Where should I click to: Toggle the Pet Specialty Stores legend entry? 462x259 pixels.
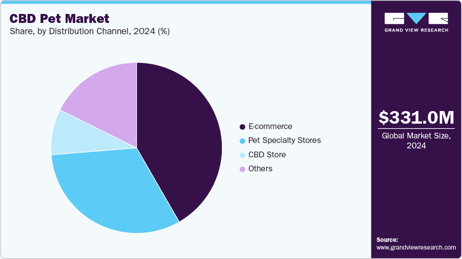[x=284, y=140]
